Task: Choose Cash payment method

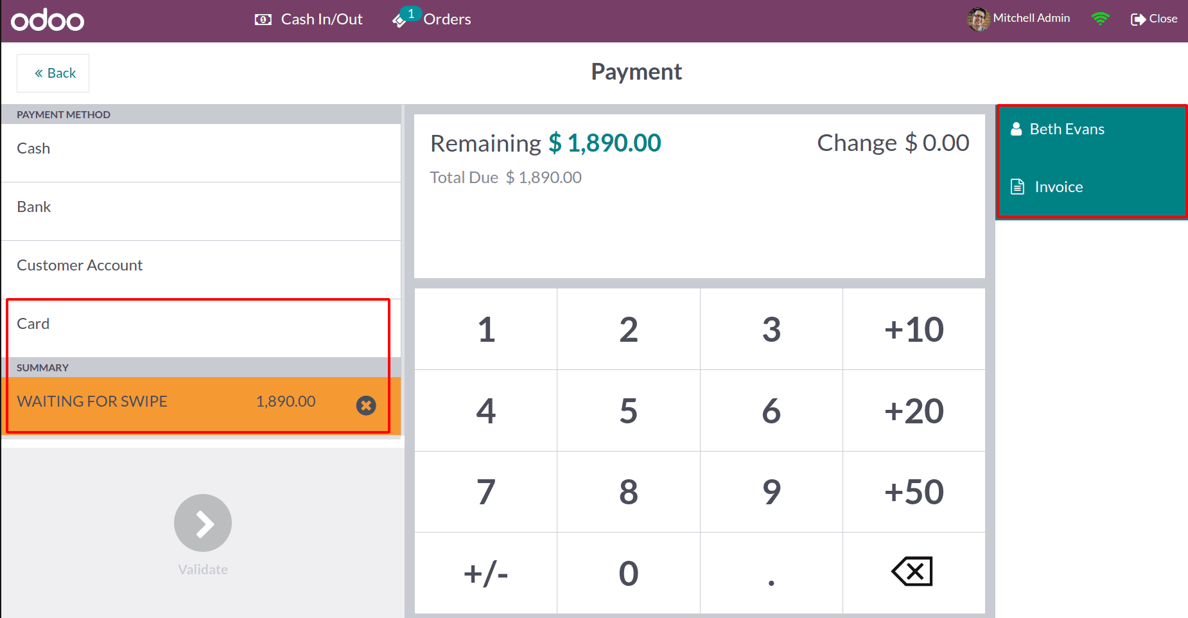Action: point(201,149)
